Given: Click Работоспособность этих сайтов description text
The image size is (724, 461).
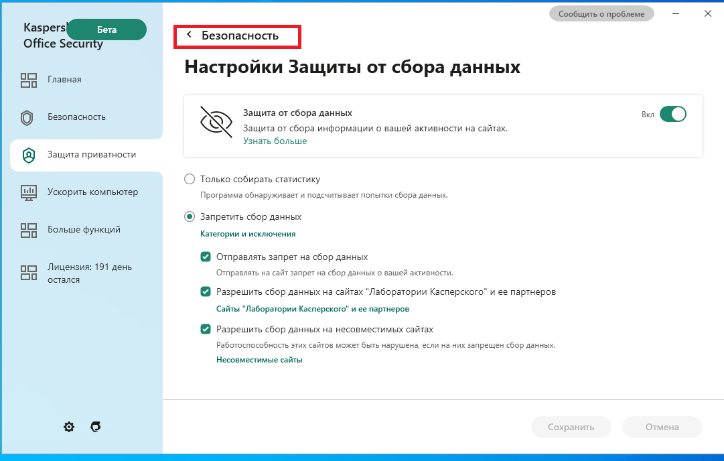Looking at the screenshot, I should point(386,345).
